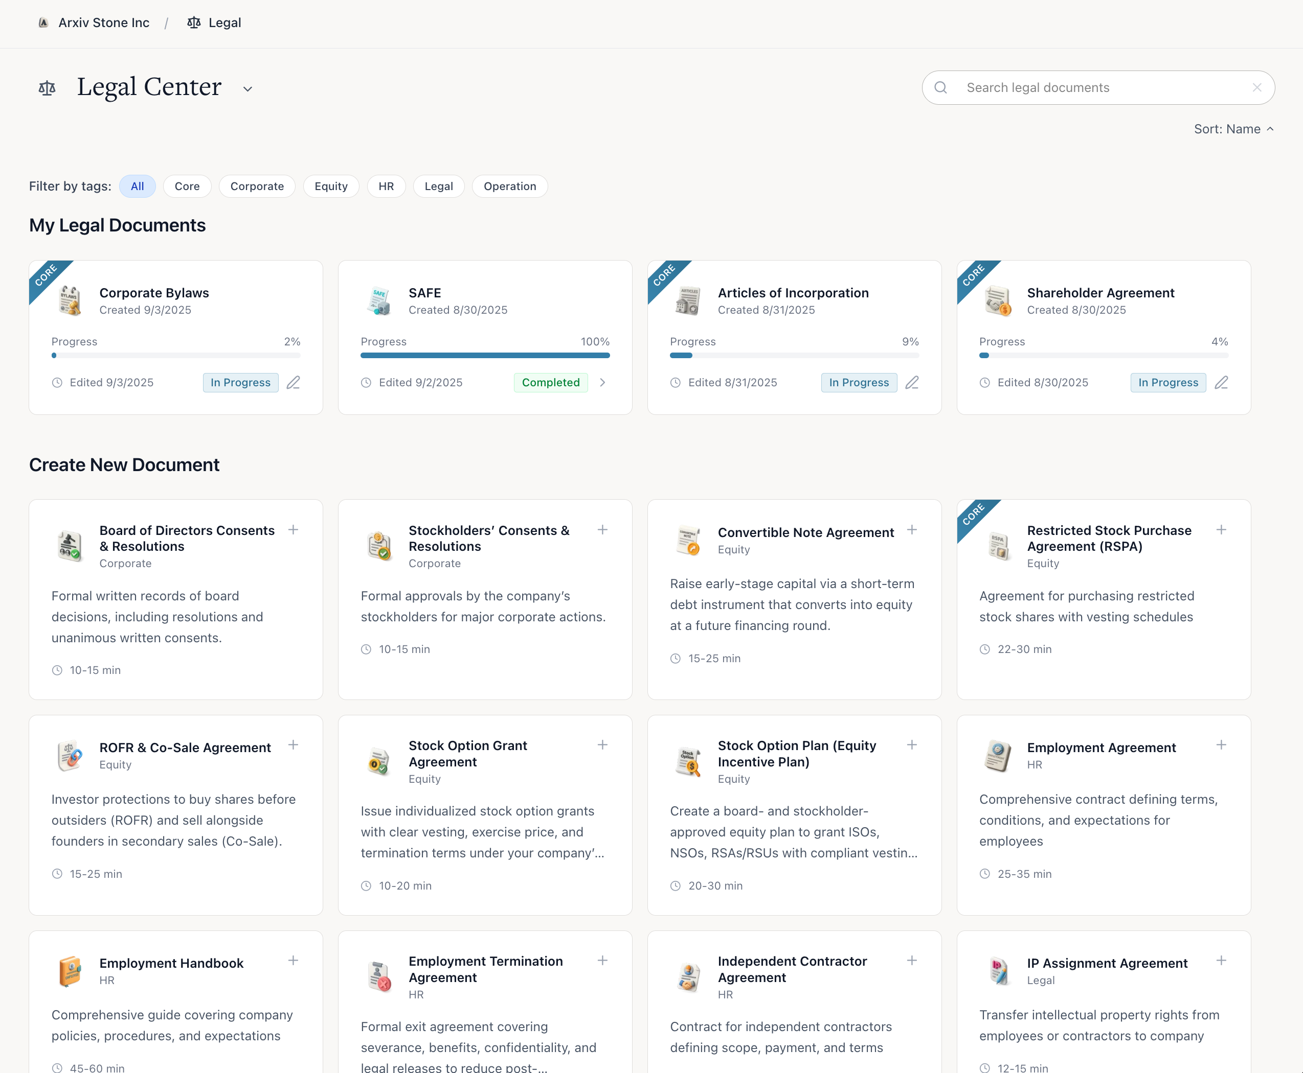1303x1073 pixels.
Task: Click the clock icon on Employment Agreement card
Action: (984, 873)
